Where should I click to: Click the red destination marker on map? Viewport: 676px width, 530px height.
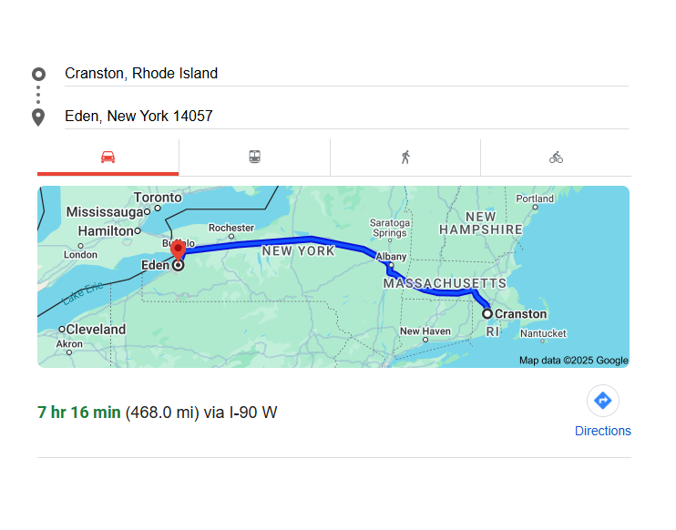click(178, 249)
